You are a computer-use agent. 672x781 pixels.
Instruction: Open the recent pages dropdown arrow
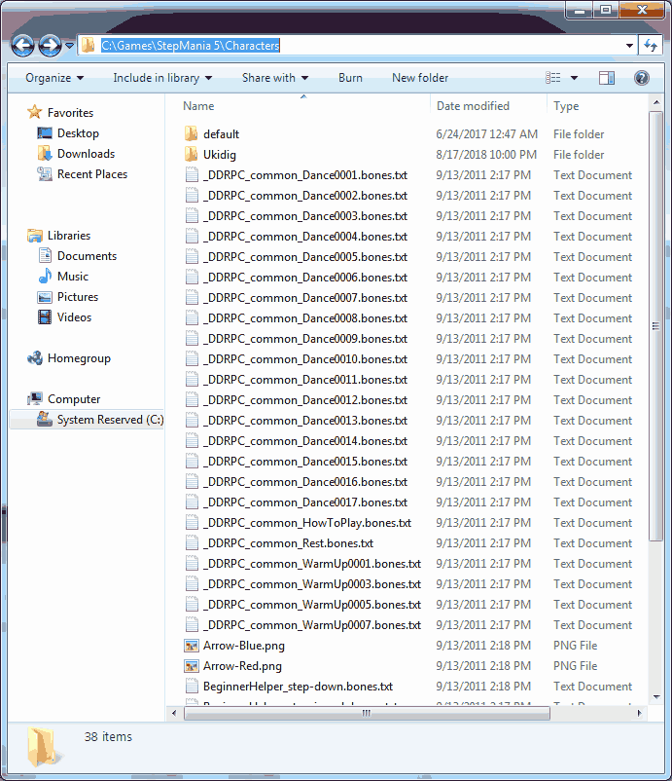pos(69,46)
